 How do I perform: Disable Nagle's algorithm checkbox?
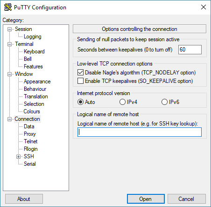pos(80,73)
